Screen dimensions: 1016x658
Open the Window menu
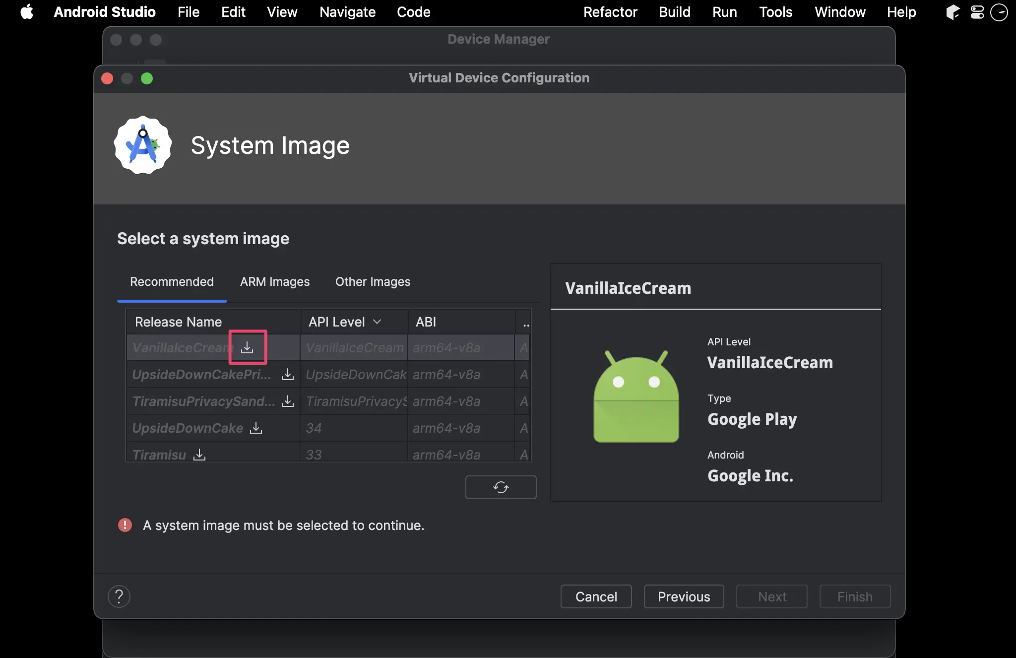[840, 12]
